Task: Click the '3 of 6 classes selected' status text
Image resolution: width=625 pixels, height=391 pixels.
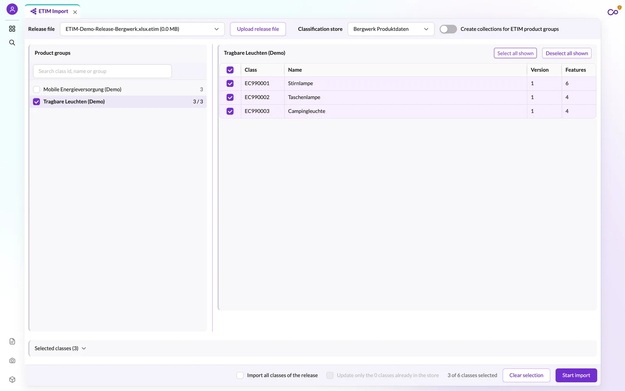Action: (x=472, y=375)
